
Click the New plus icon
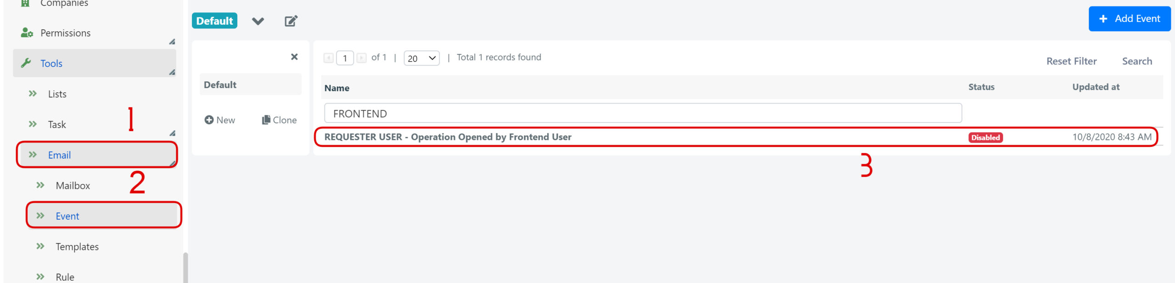click(209, 120)
